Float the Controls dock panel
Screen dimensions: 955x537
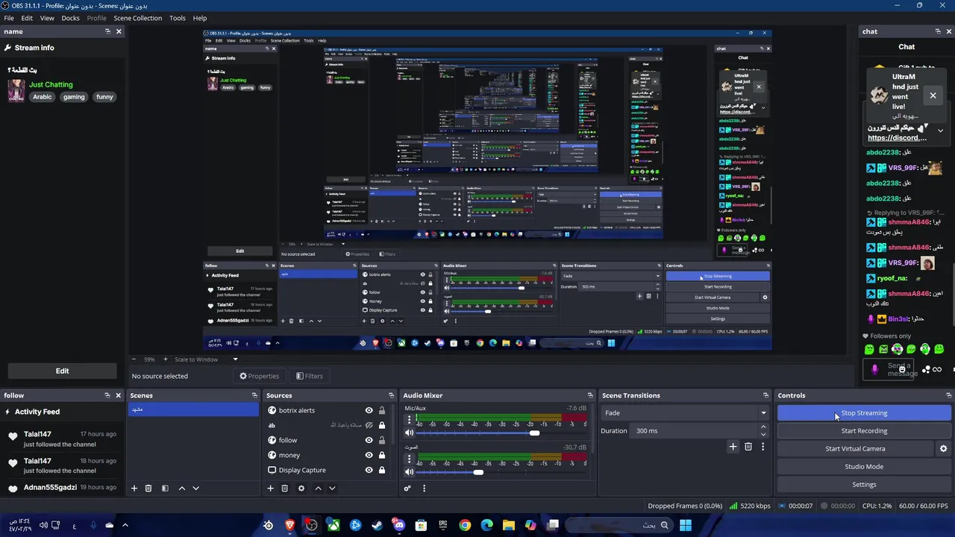point(948,395)
